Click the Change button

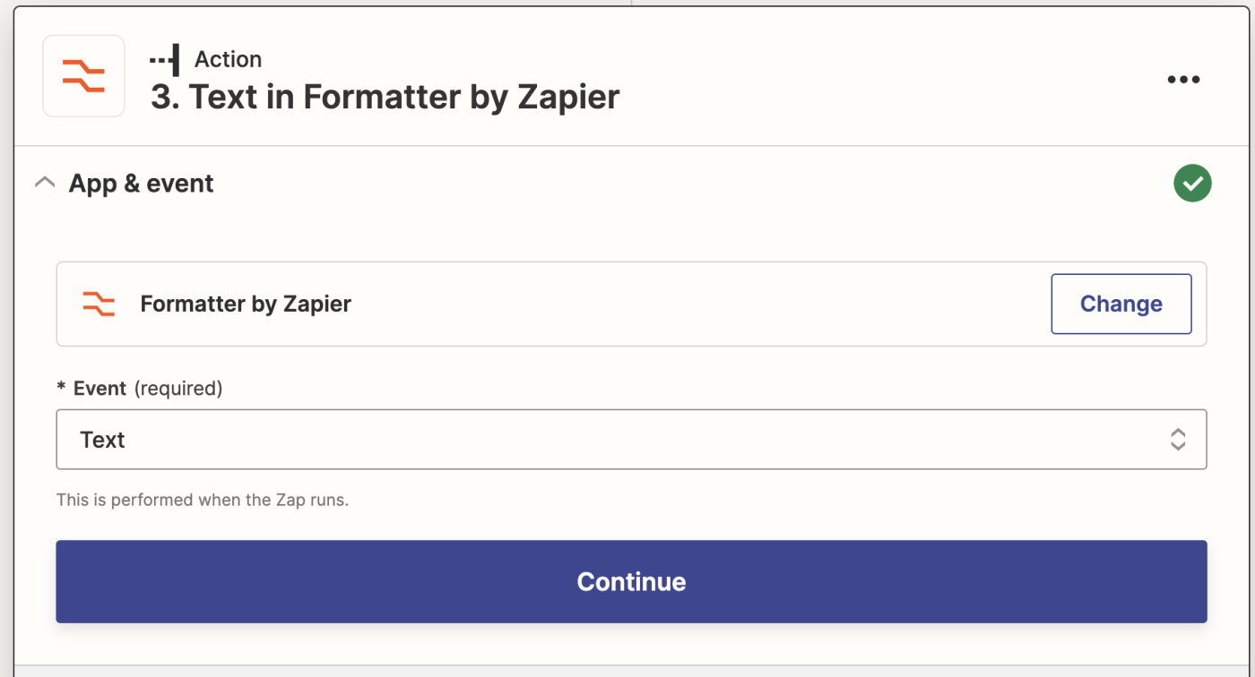click(1121, 304)
